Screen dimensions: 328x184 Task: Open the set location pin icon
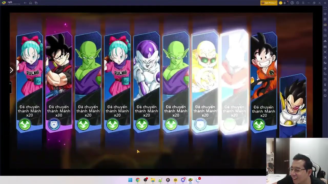pyautogui.click(x=325, y=85)
